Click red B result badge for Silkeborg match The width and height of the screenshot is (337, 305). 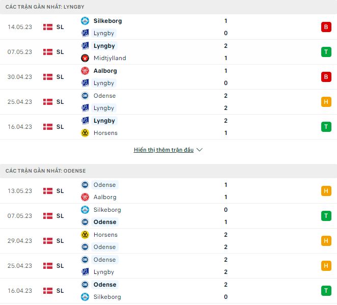point(326,27)
